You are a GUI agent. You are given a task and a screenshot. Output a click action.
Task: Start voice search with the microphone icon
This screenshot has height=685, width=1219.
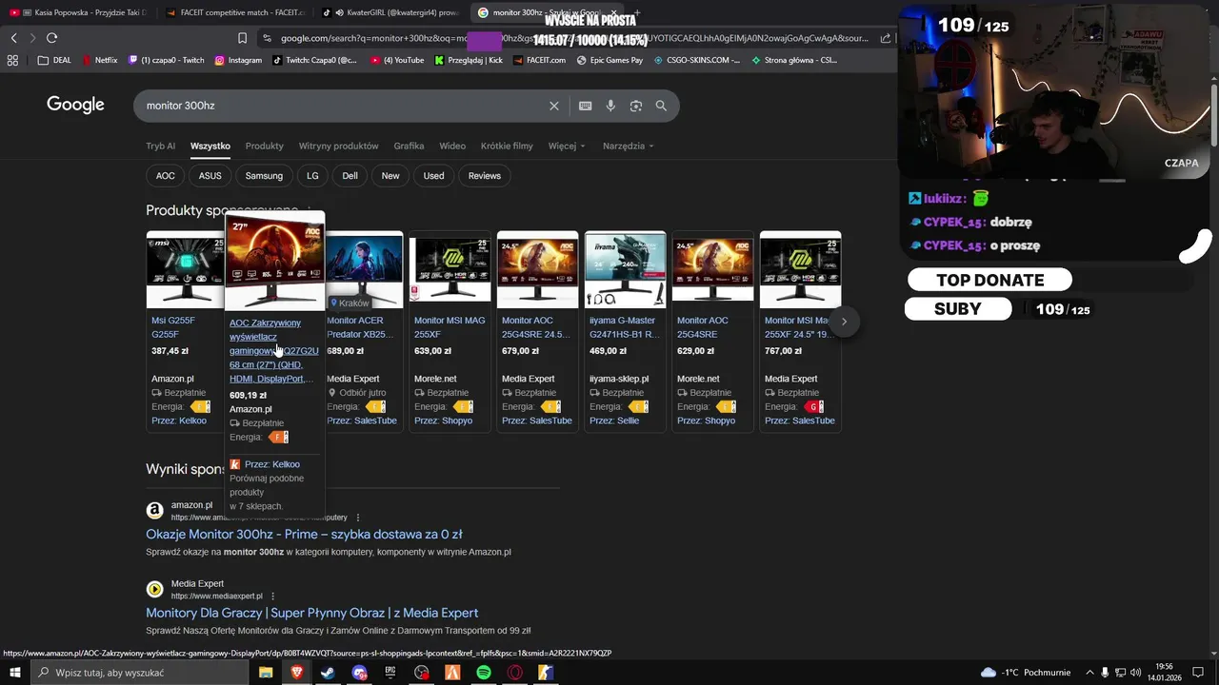pos(610,106)
